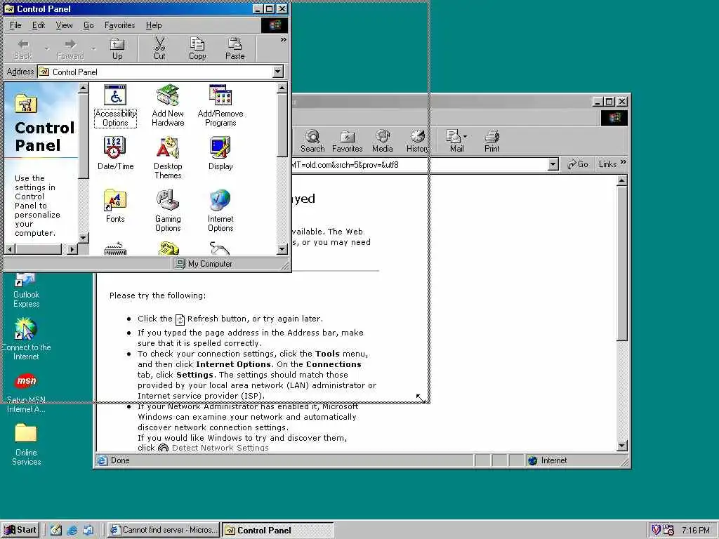Click the Start button
The width and height of the screenshot is (719, 539).
(20, 530)
